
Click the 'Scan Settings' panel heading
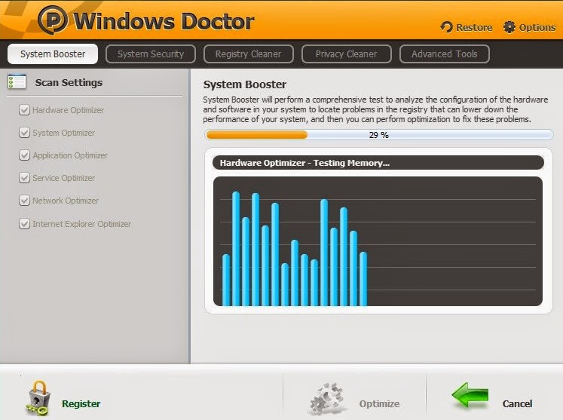pyautogui.click(x=69, y=83)
